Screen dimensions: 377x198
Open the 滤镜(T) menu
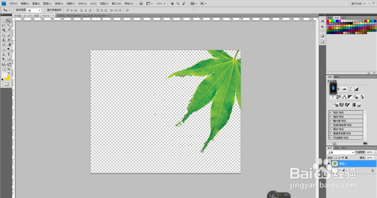tap(70, 4)
